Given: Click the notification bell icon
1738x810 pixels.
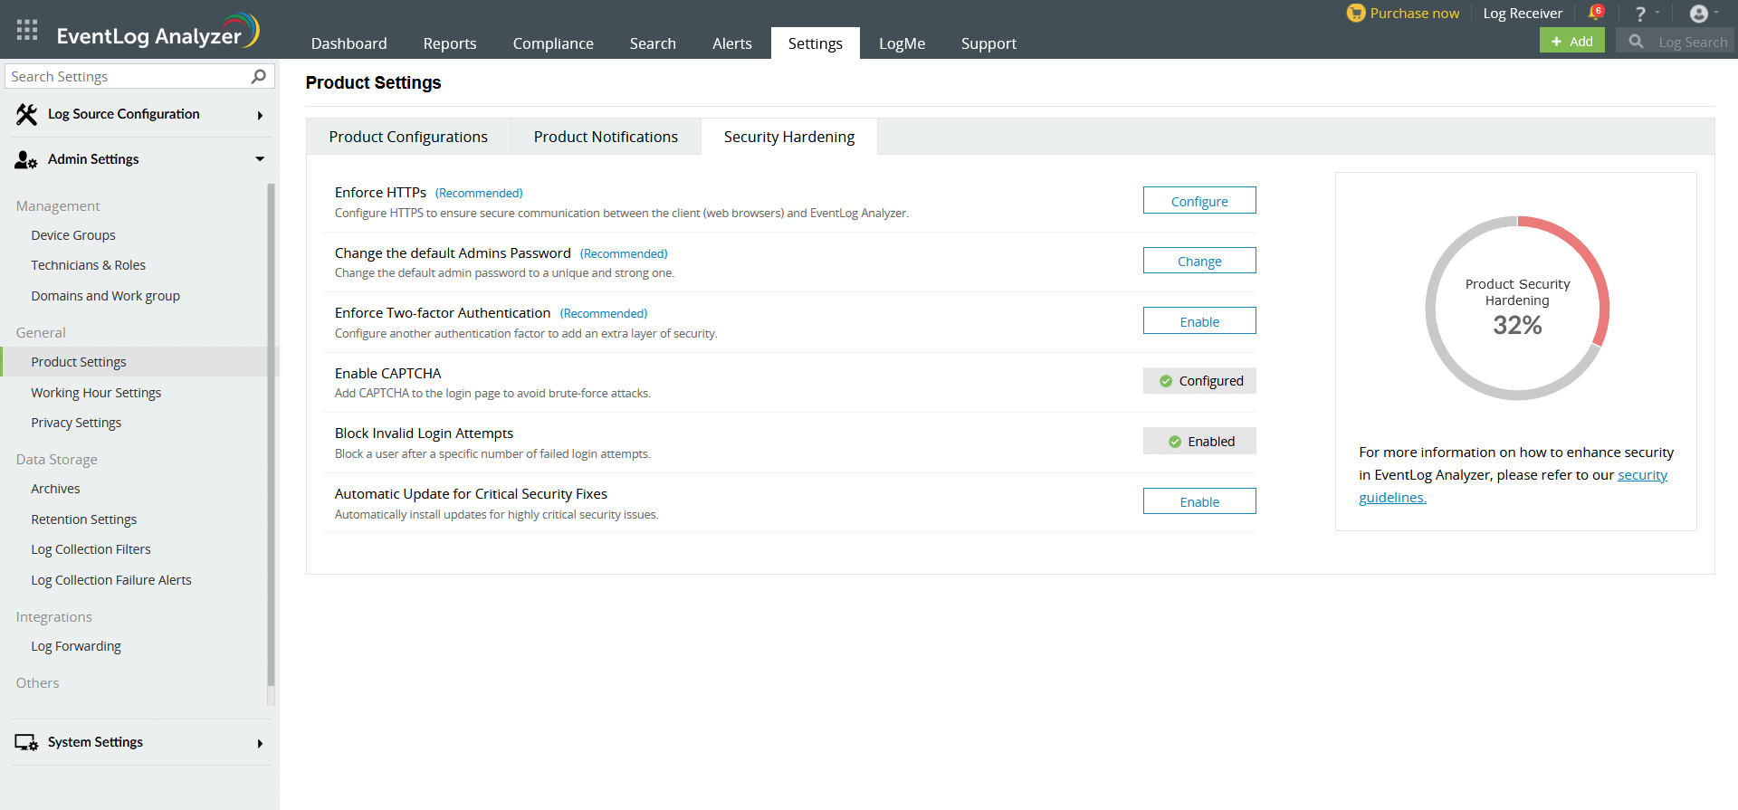Looking at the screenshot, I should point(1595,14).
